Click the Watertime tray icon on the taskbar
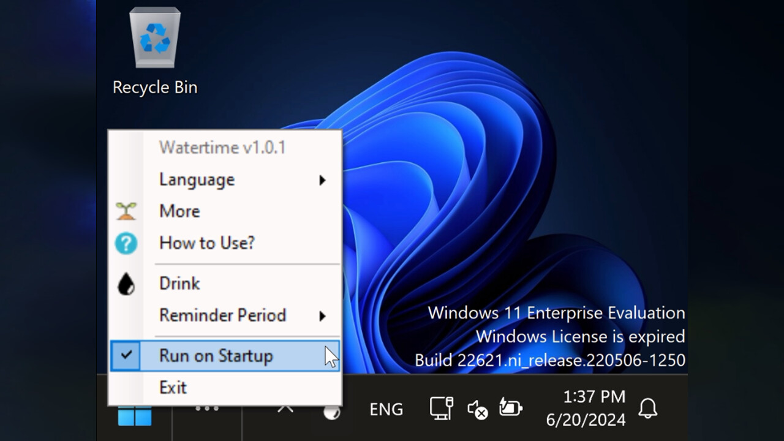The height and width of the screenshot is (441, 784). point(331,412)
